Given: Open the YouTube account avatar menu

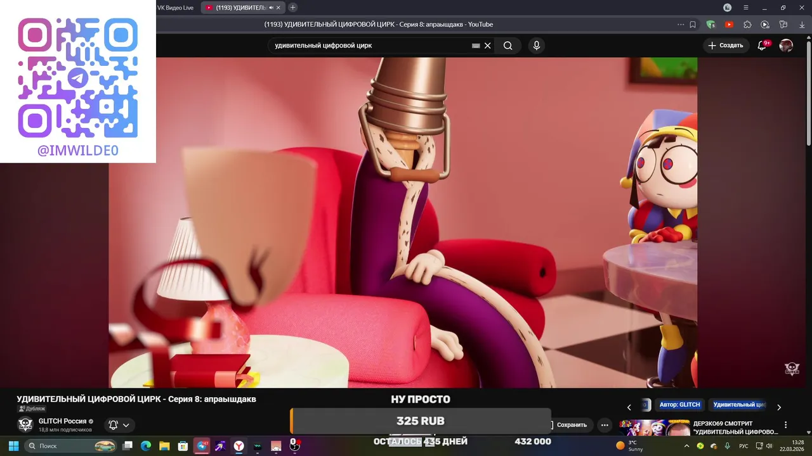Looking at the screenshot, I should [786, 46].
